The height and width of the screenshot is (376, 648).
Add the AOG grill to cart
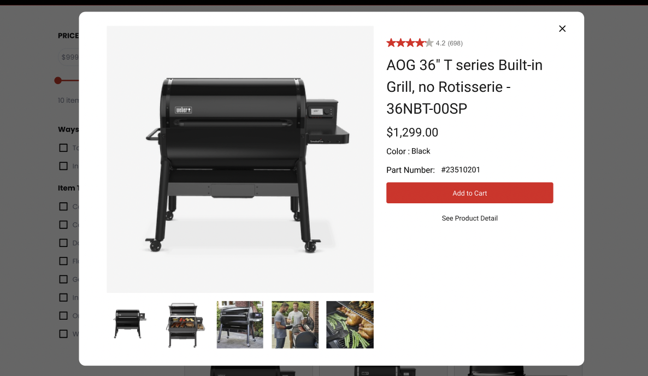[x=469, y=193]
